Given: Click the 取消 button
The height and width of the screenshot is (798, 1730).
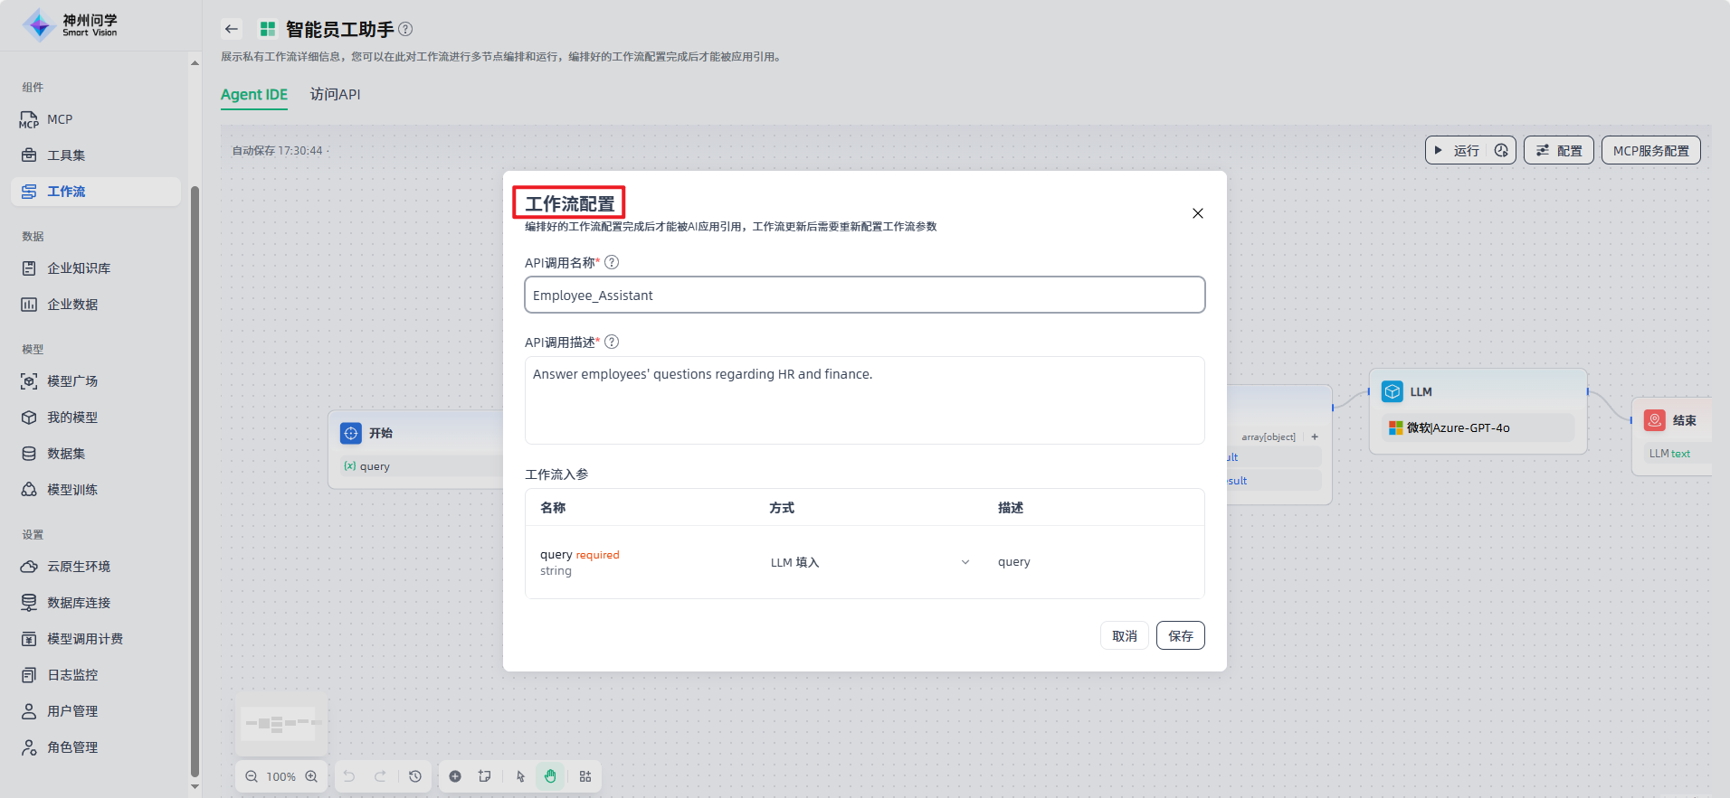Looking at the screenshot, I should click(1125, 636).
